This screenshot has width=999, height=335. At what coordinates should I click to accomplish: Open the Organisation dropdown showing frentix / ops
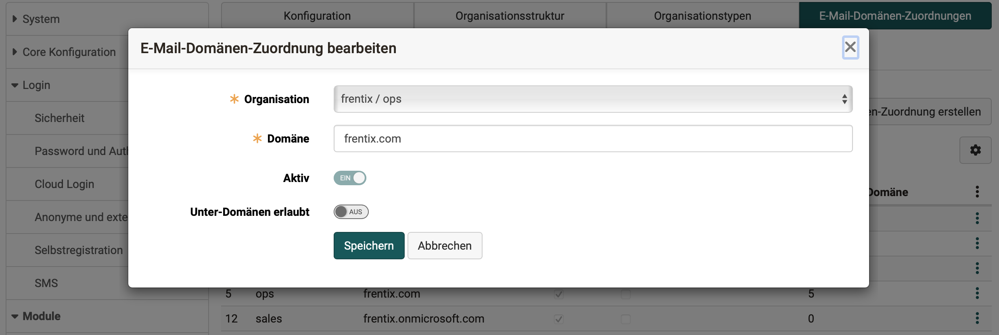592,99
